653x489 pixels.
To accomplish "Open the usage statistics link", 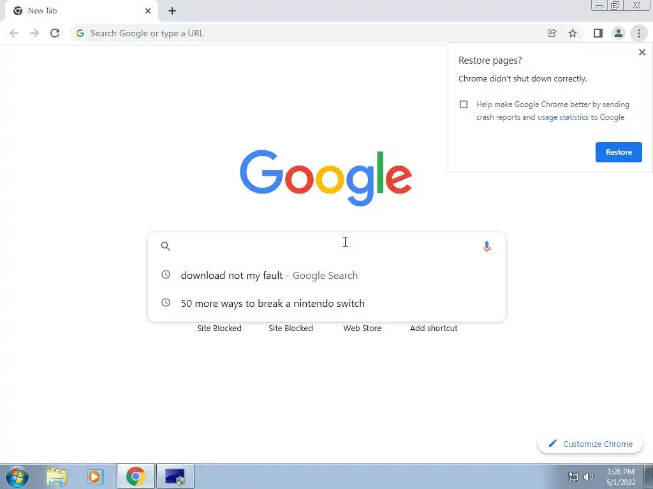I will coord(562,117).
